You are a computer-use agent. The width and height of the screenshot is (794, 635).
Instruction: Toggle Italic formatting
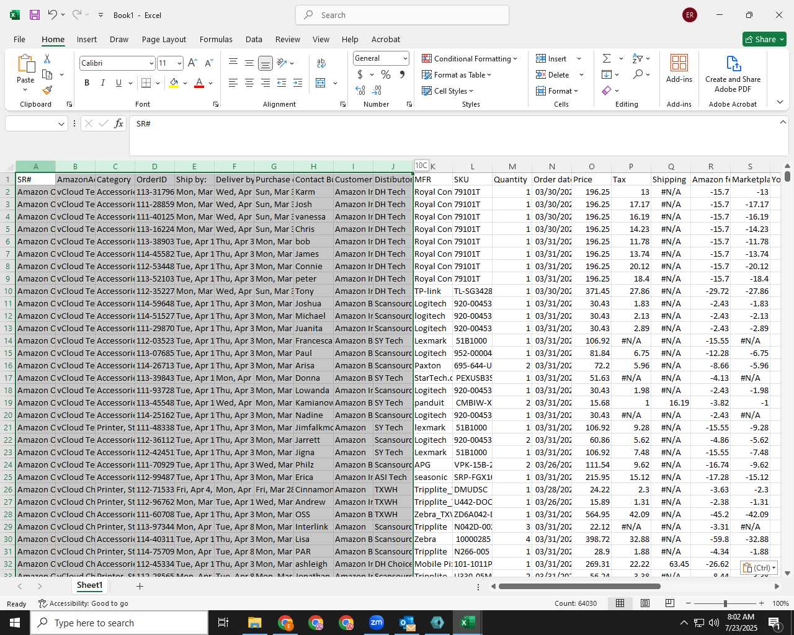tap(102, 82)
